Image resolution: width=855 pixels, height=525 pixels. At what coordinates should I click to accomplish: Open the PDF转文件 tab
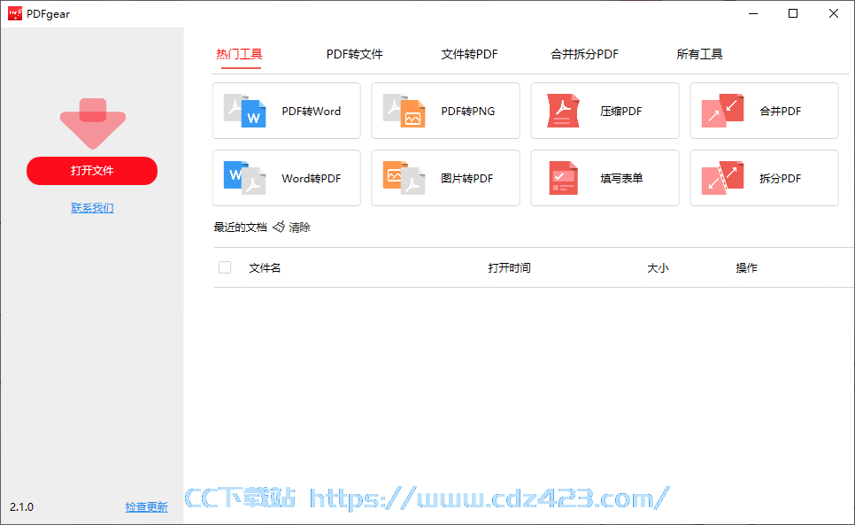point(354,54)
